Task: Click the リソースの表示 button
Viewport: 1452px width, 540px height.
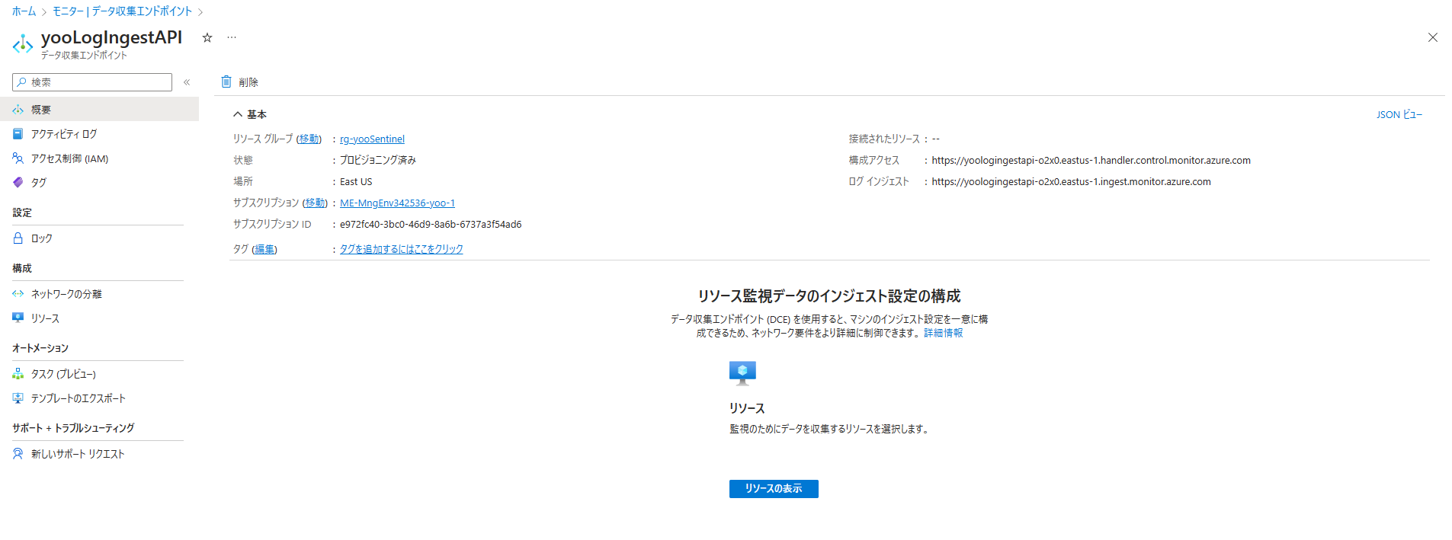Action: point(774,489)
